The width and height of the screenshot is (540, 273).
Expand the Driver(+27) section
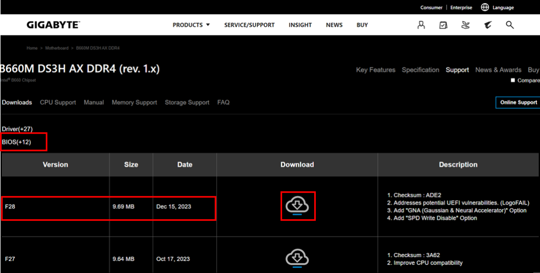pos(17,129)
